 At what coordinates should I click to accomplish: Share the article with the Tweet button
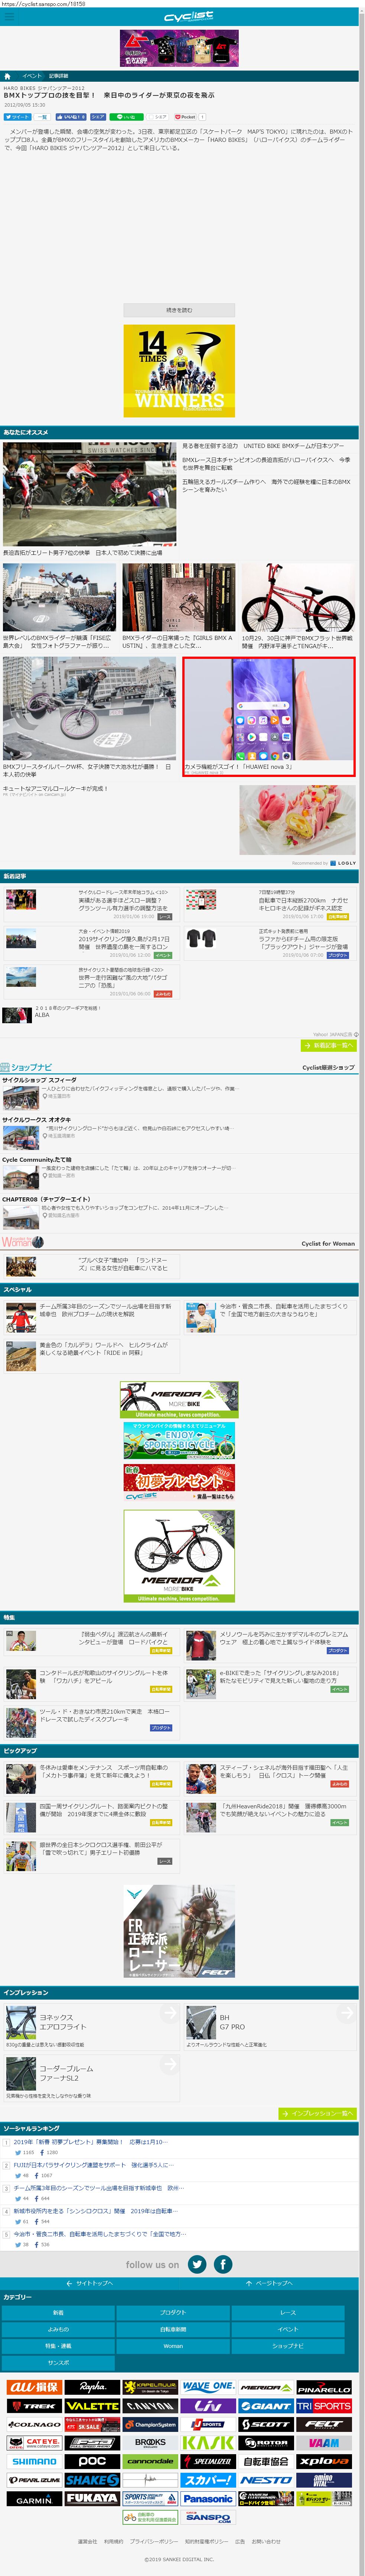tap(17, 117)
